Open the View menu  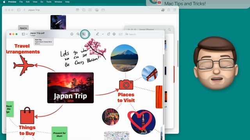coord(35,2)
